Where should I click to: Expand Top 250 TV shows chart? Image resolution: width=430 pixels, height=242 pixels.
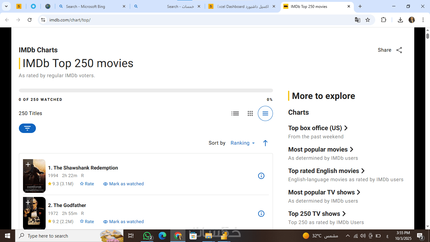317,214
